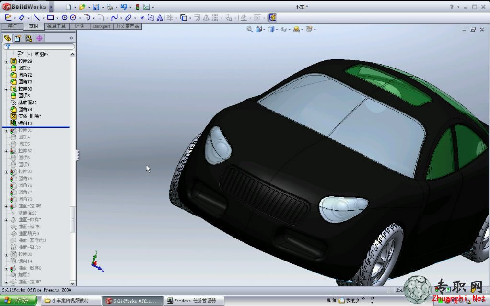
Task: Select the sketch Text tool
Action: 160,18
